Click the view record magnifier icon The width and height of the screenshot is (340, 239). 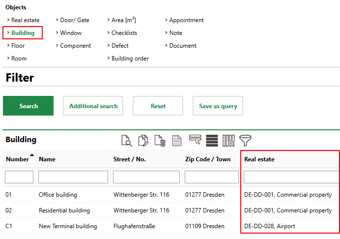pyautogui.click(x=127, y=140)
